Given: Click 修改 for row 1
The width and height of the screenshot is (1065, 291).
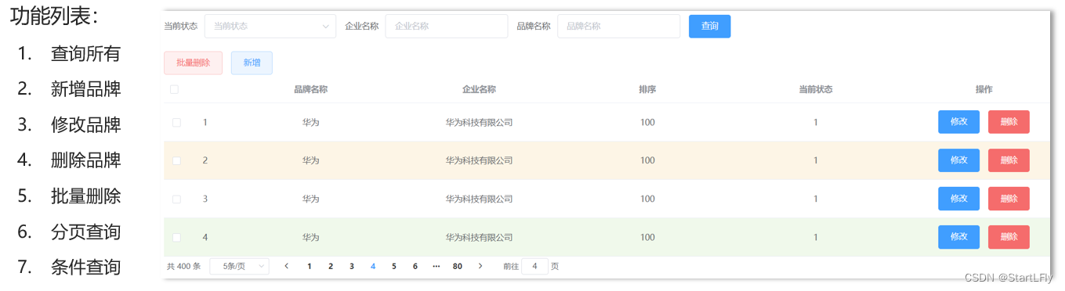Looking at the screenshot, I should (x=958, y=122).
